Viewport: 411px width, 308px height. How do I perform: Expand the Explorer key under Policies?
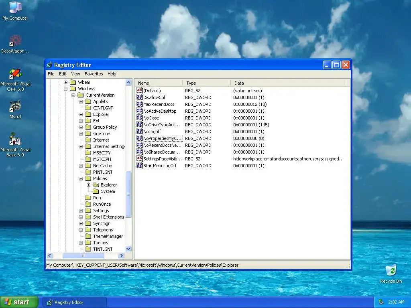88,185
